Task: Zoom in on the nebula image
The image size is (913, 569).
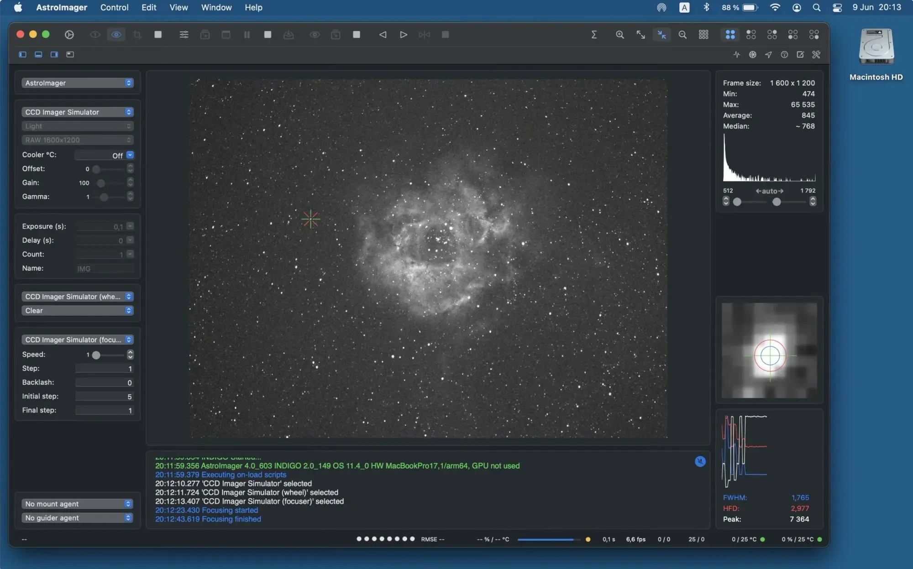Action: (619, 34)
